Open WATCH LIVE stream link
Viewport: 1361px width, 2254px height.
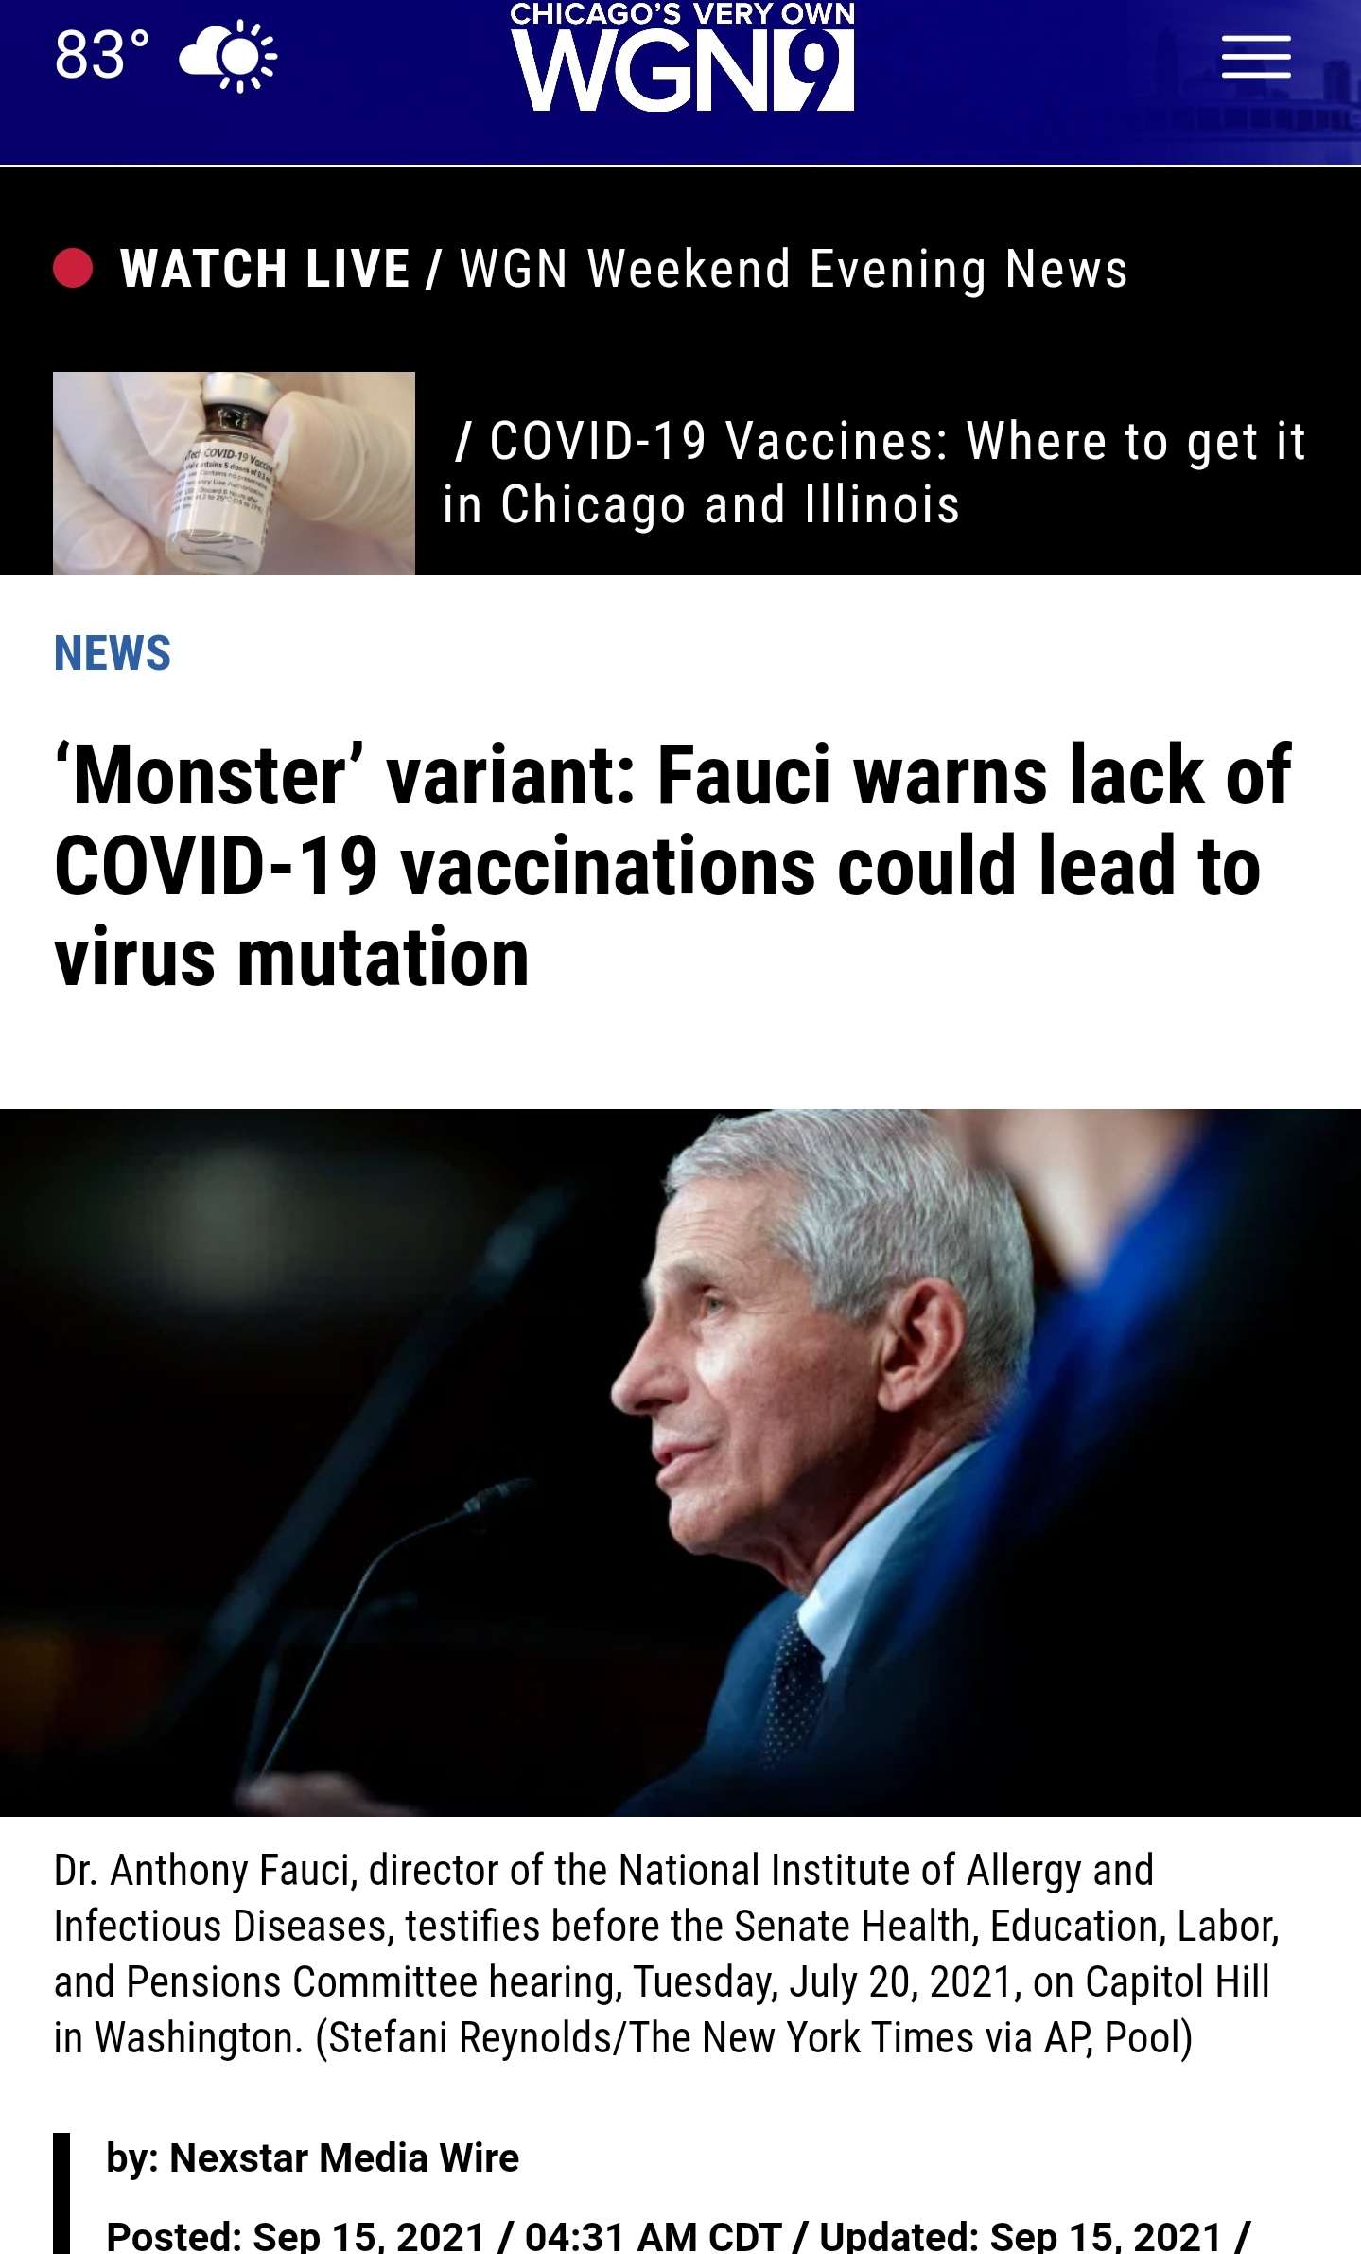265,269
